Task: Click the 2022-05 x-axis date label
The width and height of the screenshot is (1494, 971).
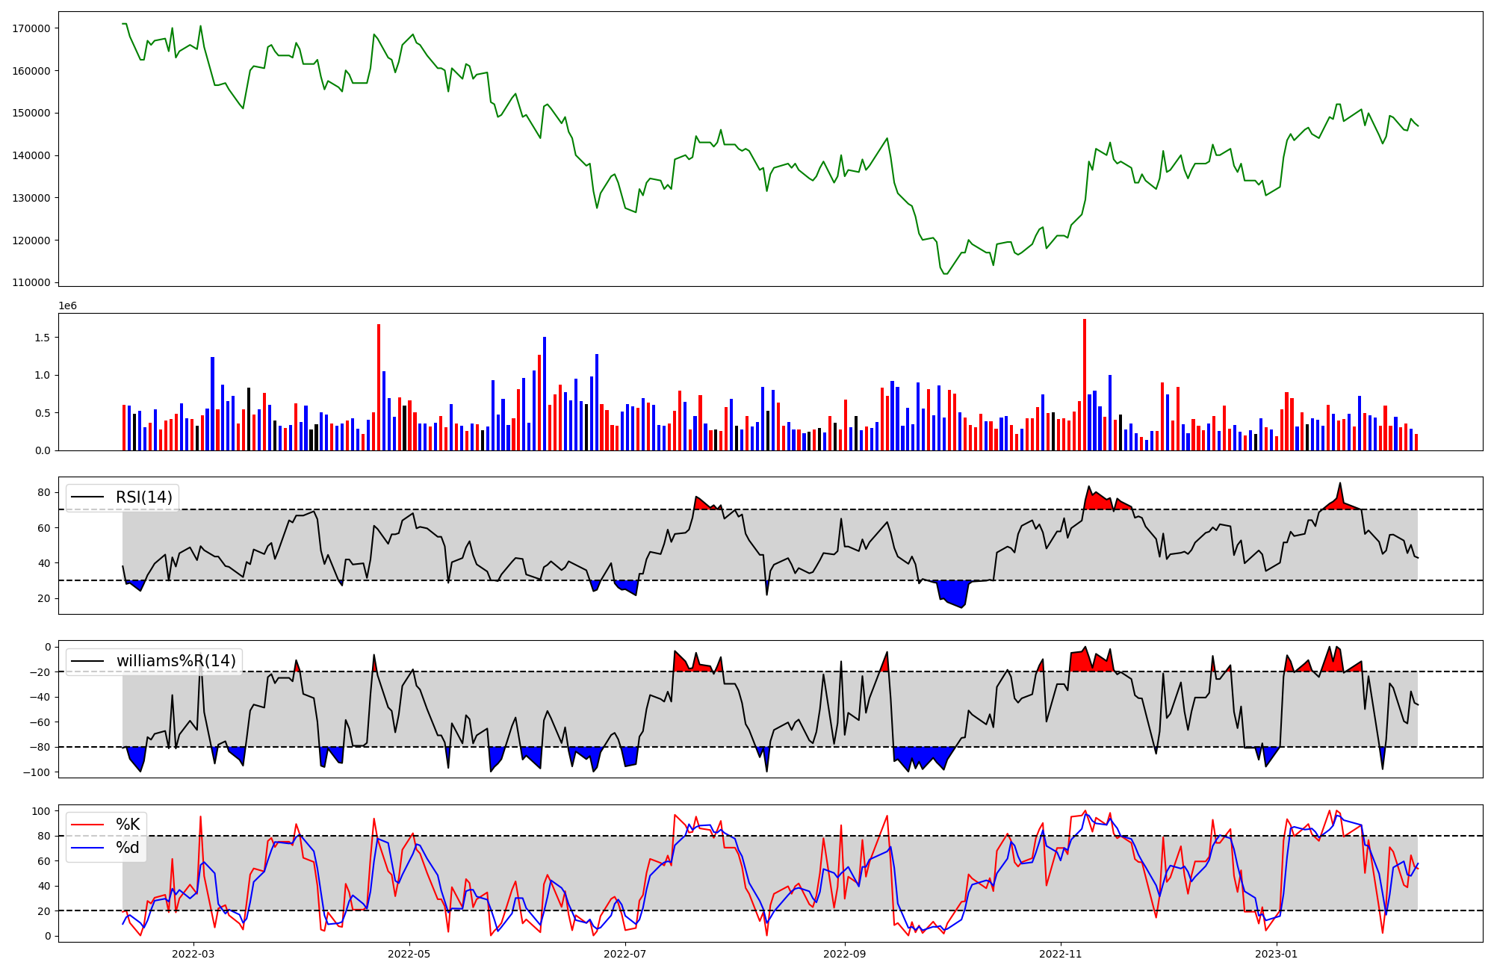Action: (x=409, y=954)
